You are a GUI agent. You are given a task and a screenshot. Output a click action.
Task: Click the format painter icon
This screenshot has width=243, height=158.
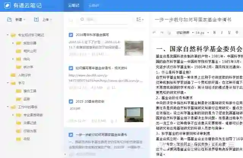pyautogui.click(x=169, y=33)
